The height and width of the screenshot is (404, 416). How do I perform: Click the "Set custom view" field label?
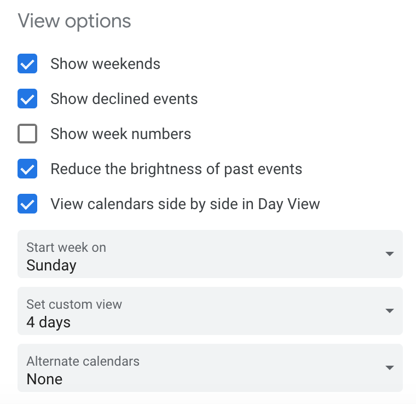pos(74,304)
